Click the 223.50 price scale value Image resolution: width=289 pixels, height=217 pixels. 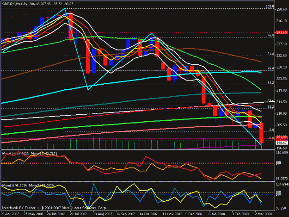click(282, 79)
